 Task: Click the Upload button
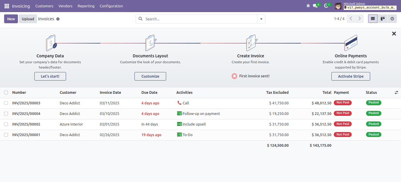point(28,19)
